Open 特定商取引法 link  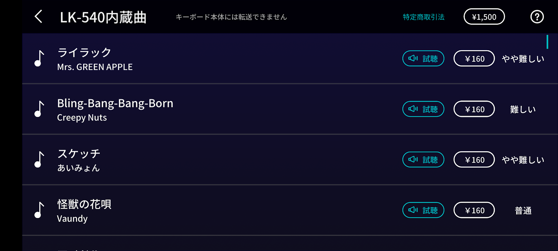[x=423, y=17]
